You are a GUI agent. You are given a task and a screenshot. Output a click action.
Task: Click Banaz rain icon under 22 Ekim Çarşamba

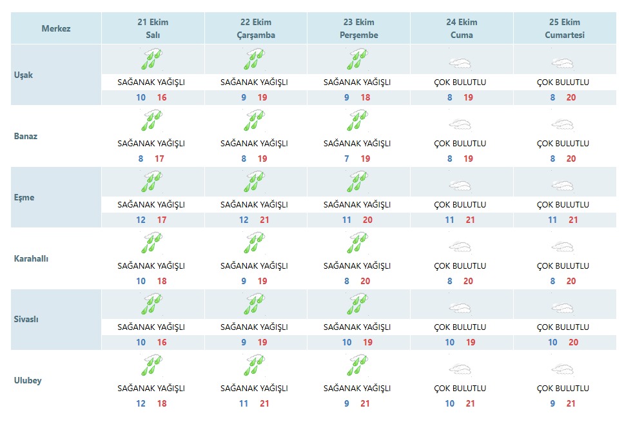click(x=255, y=120)
